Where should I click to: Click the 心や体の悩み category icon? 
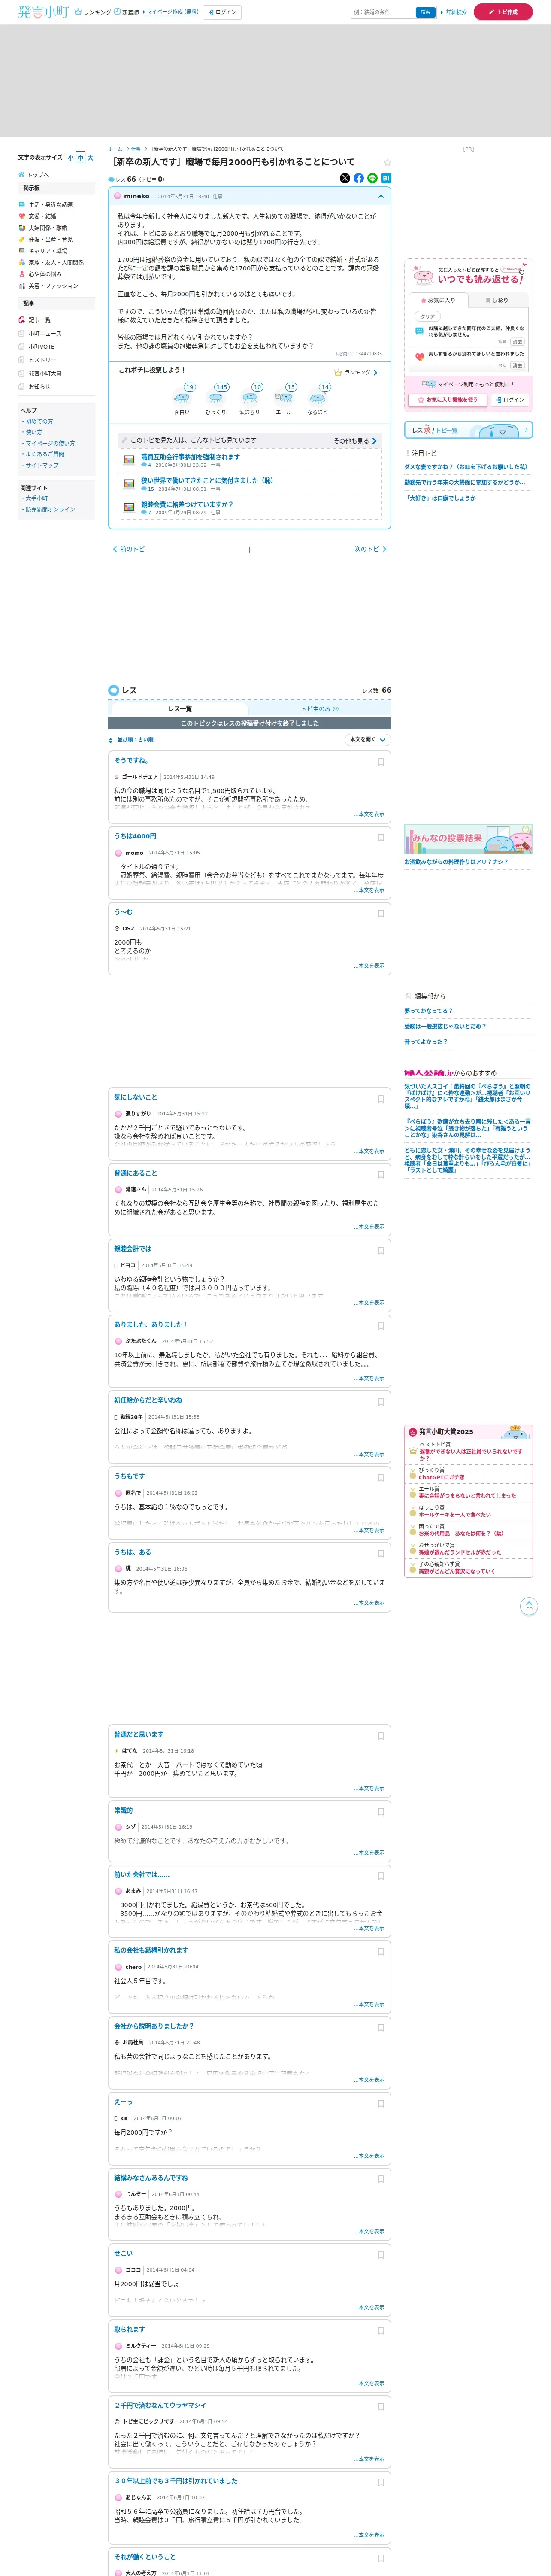[22, 274]
